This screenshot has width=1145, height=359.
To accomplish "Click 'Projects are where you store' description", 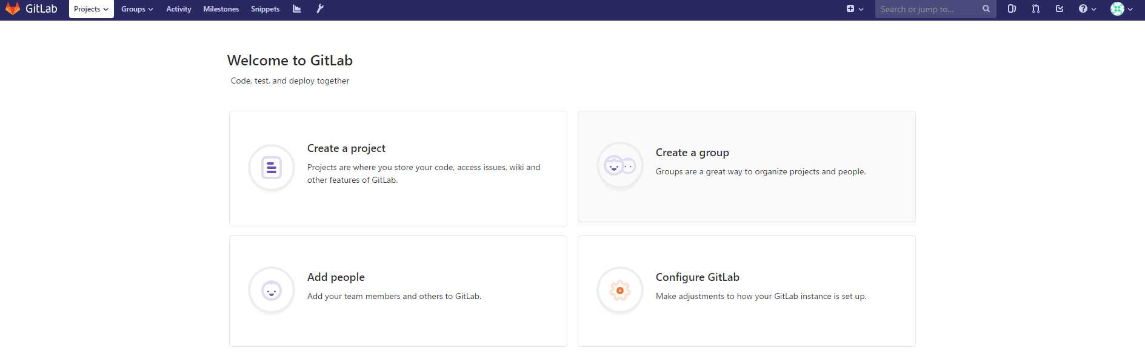I will 424,174.
